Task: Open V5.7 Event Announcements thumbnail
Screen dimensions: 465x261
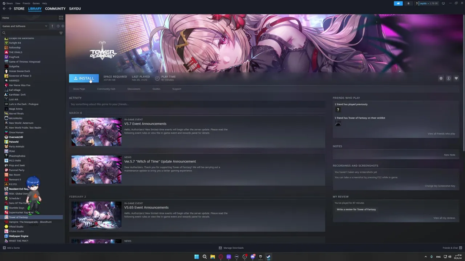Action: click(x=97, y=132)
